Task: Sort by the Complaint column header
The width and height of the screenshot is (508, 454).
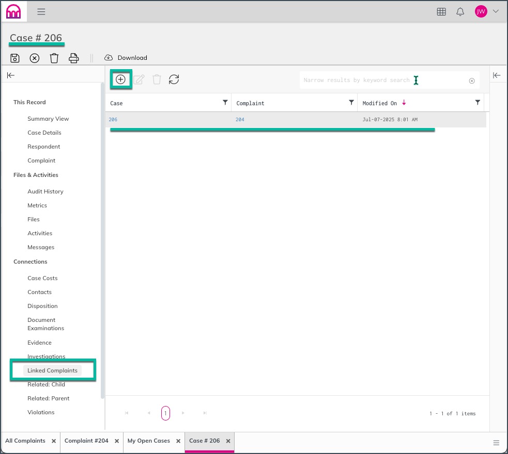Action: [250, 103]
